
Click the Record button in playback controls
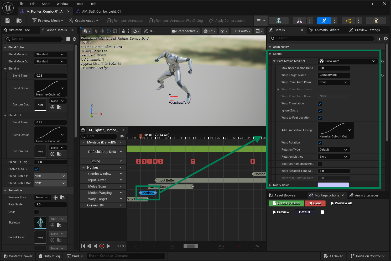tap(102, 246)
